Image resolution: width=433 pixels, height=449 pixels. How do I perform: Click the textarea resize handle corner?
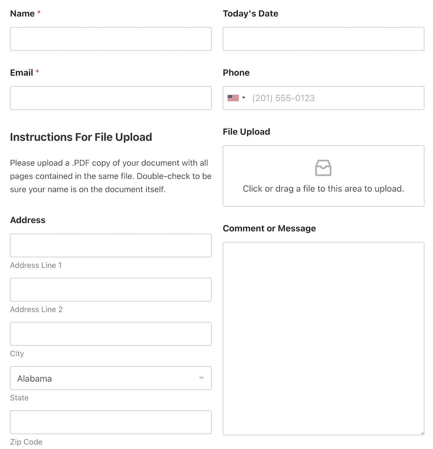422,433
